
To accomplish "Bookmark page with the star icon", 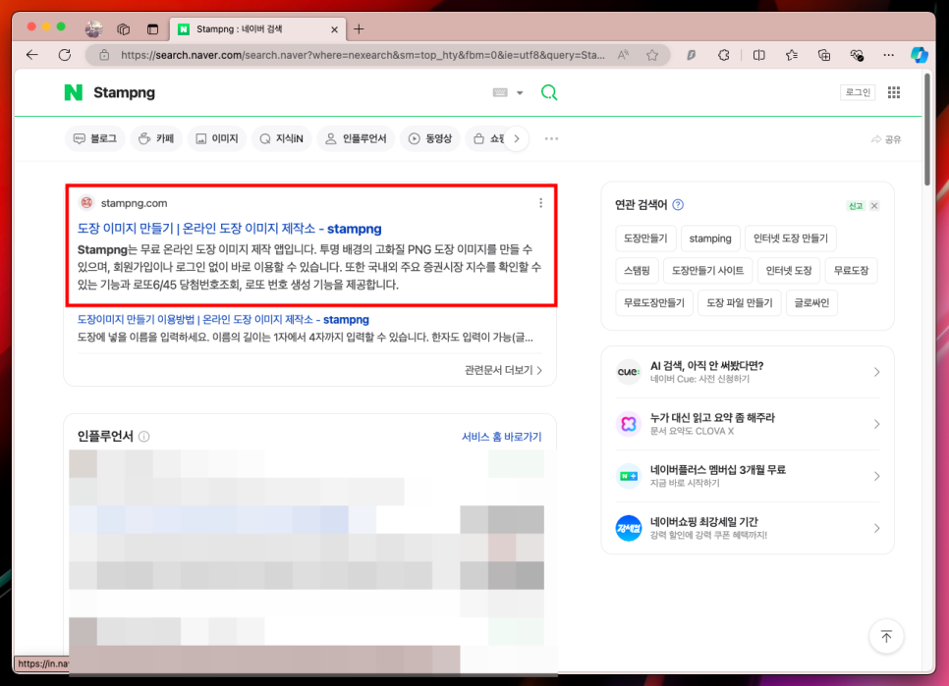I will pyautogui.click(x=652, y=55).
